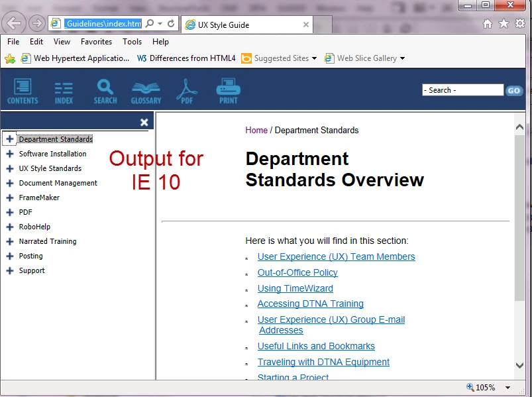Open Useful Links and Bookmarks link
The height and width of the screenshot is (397, 532).
click(316, 346)
